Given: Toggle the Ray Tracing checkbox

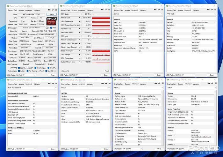Looking at the screenshot, I should pos(28,71).
